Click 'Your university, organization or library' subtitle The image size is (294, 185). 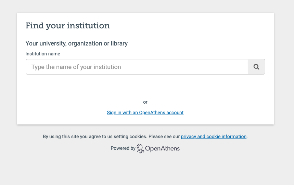pyautogui.click(x=76, y=43)
